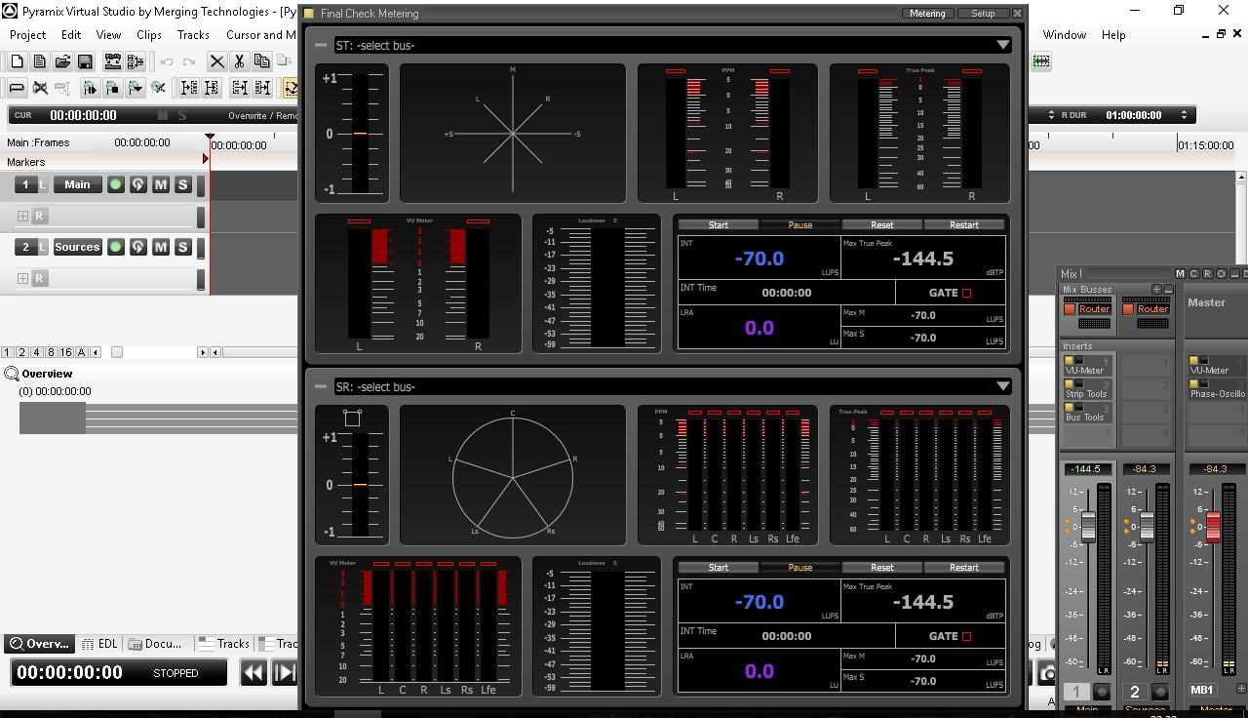Image resolution: width=1248 pixels, height=718 pixels.
Task: Open Setup in Final Check Metering
Action: (x=983, y=14)
